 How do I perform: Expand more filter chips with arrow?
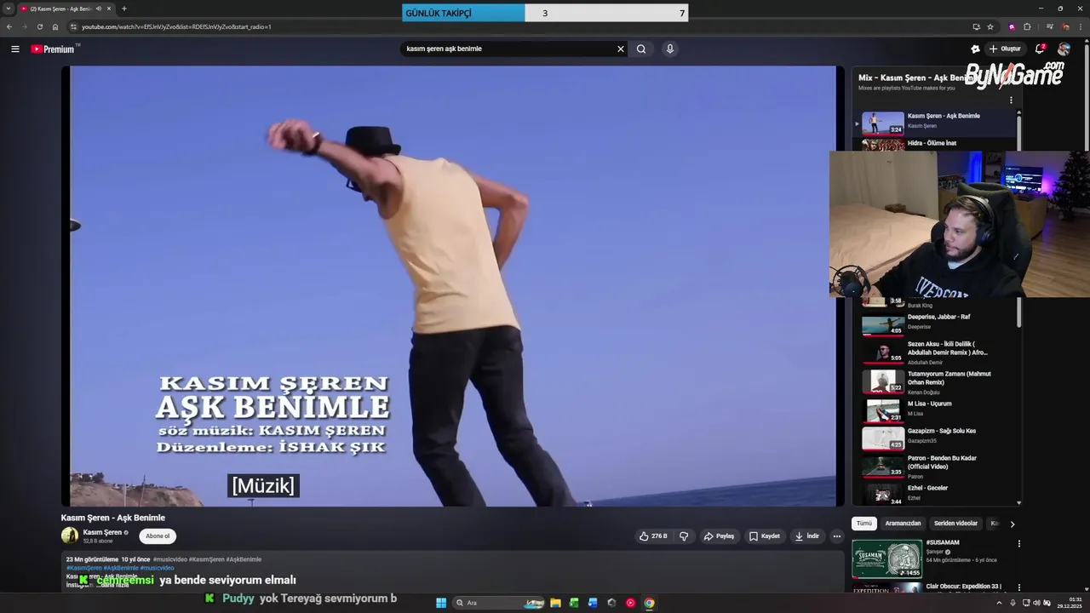click(1013, 524)
